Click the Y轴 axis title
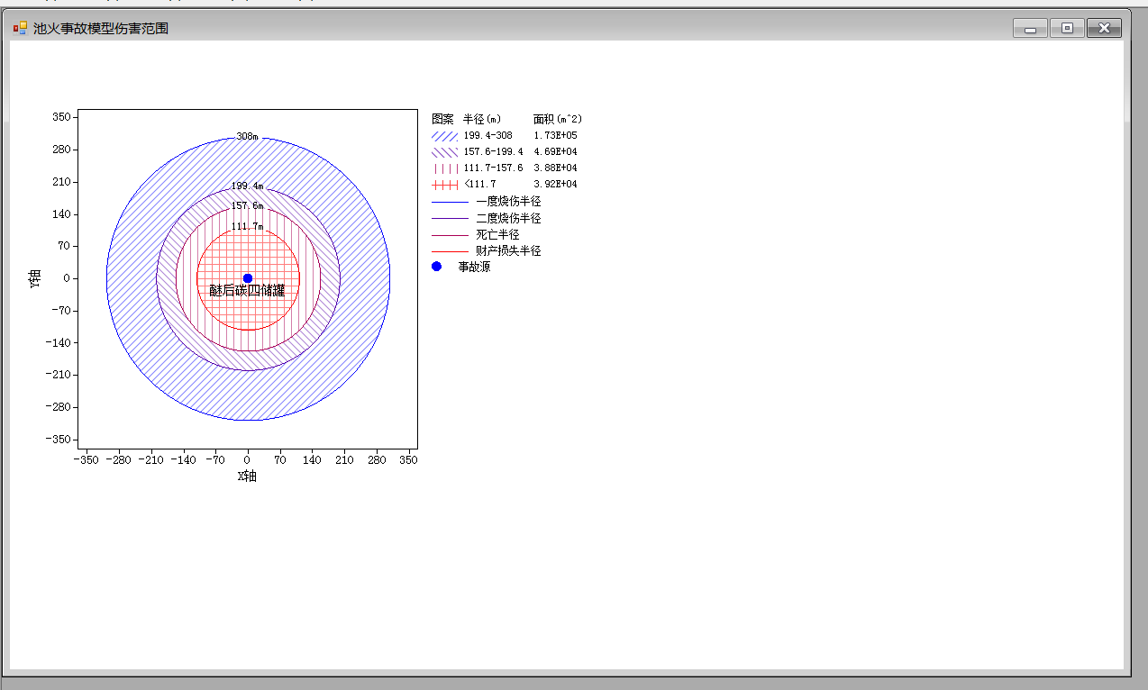The width and height of the screenshot is (1148, 690). coord(35,279)
